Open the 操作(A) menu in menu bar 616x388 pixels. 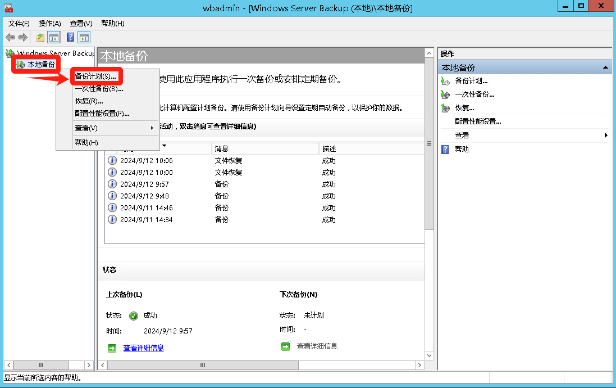point(50,24)
